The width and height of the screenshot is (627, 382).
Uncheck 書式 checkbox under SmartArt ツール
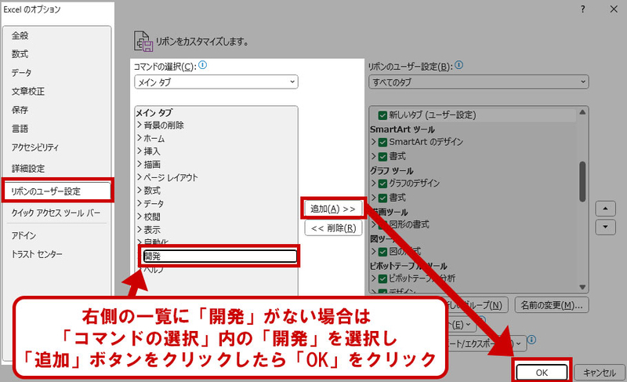pos(382,156)
